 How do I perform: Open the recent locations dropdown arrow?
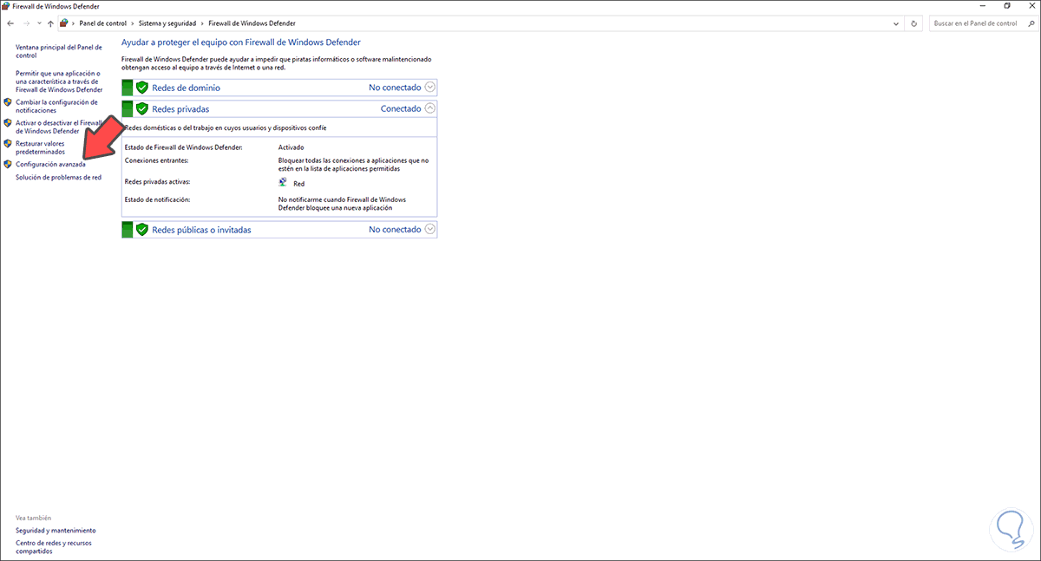(39, 23)
